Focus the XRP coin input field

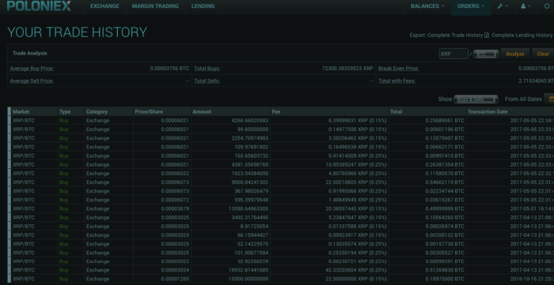point(453,54)
